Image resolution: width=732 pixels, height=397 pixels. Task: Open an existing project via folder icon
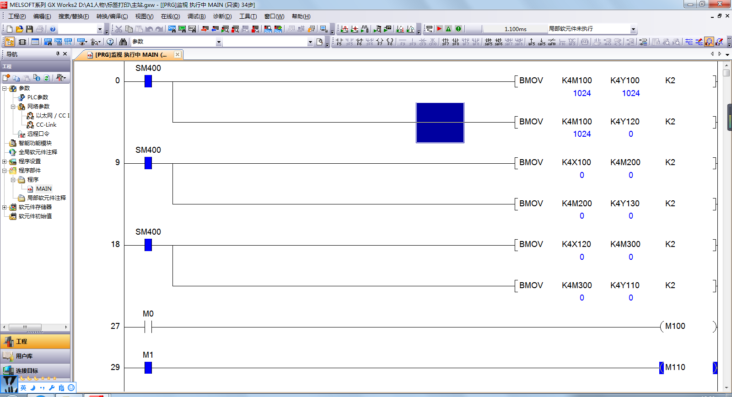pyautogui.click(x=19, y=29)
